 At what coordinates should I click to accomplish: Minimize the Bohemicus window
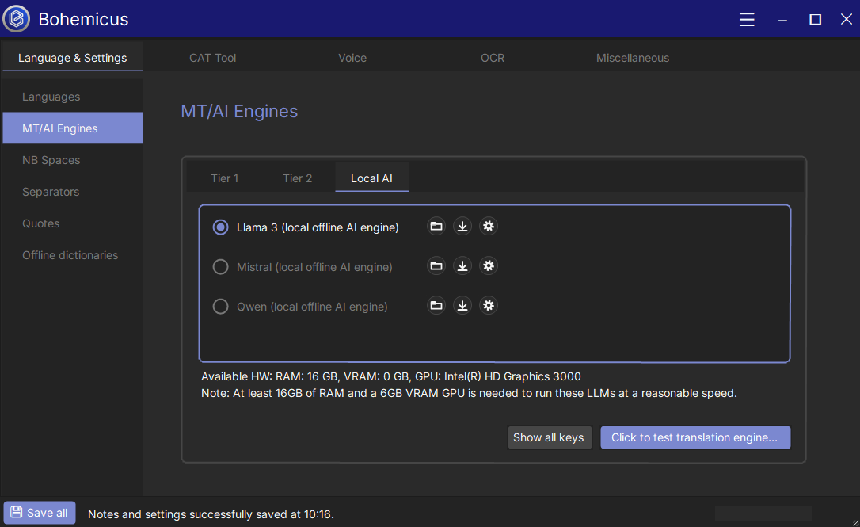[782, 20]
